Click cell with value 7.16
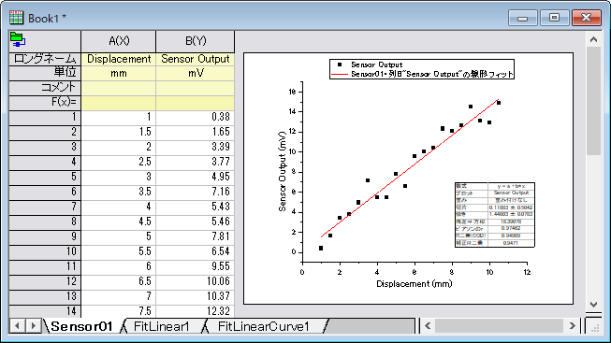The width and height of the screenshot is (611, 343). tap(196, 192)
